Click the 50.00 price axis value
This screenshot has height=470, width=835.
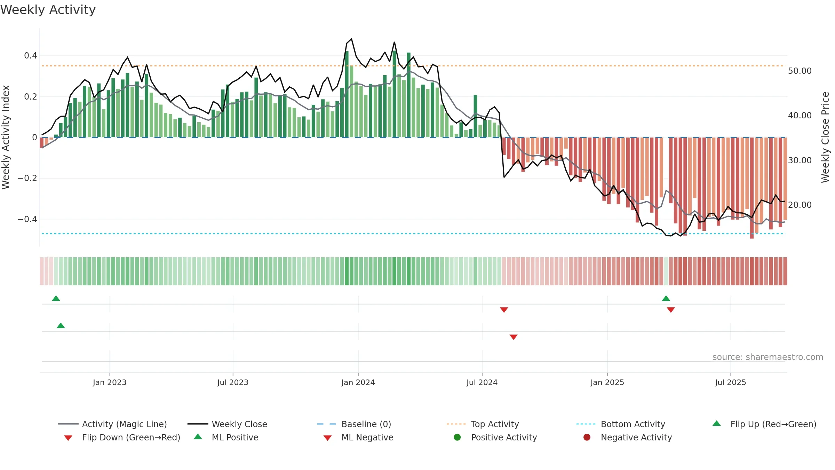click(800, 71)
